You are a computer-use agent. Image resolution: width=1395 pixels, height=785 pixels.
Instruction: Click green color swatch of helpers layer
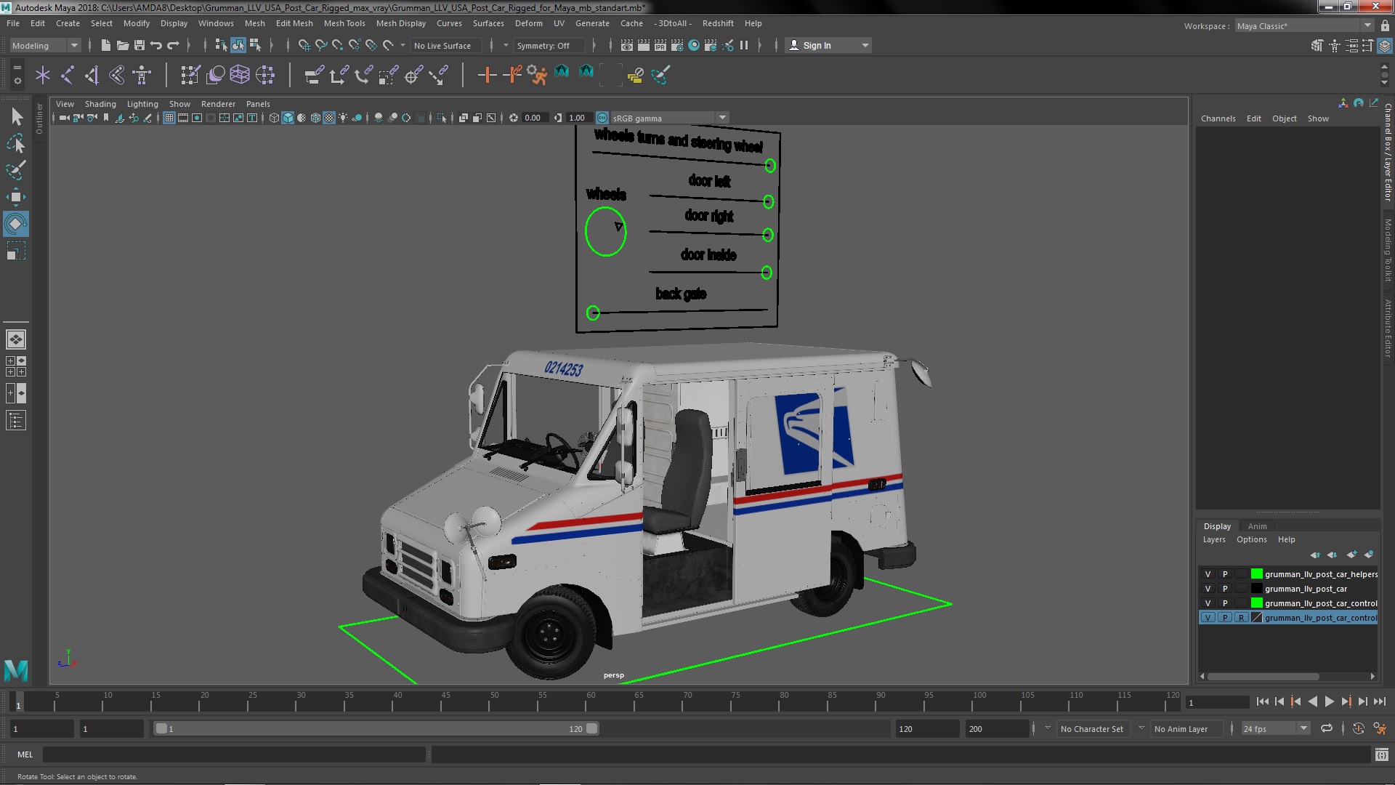(1256, 574)
